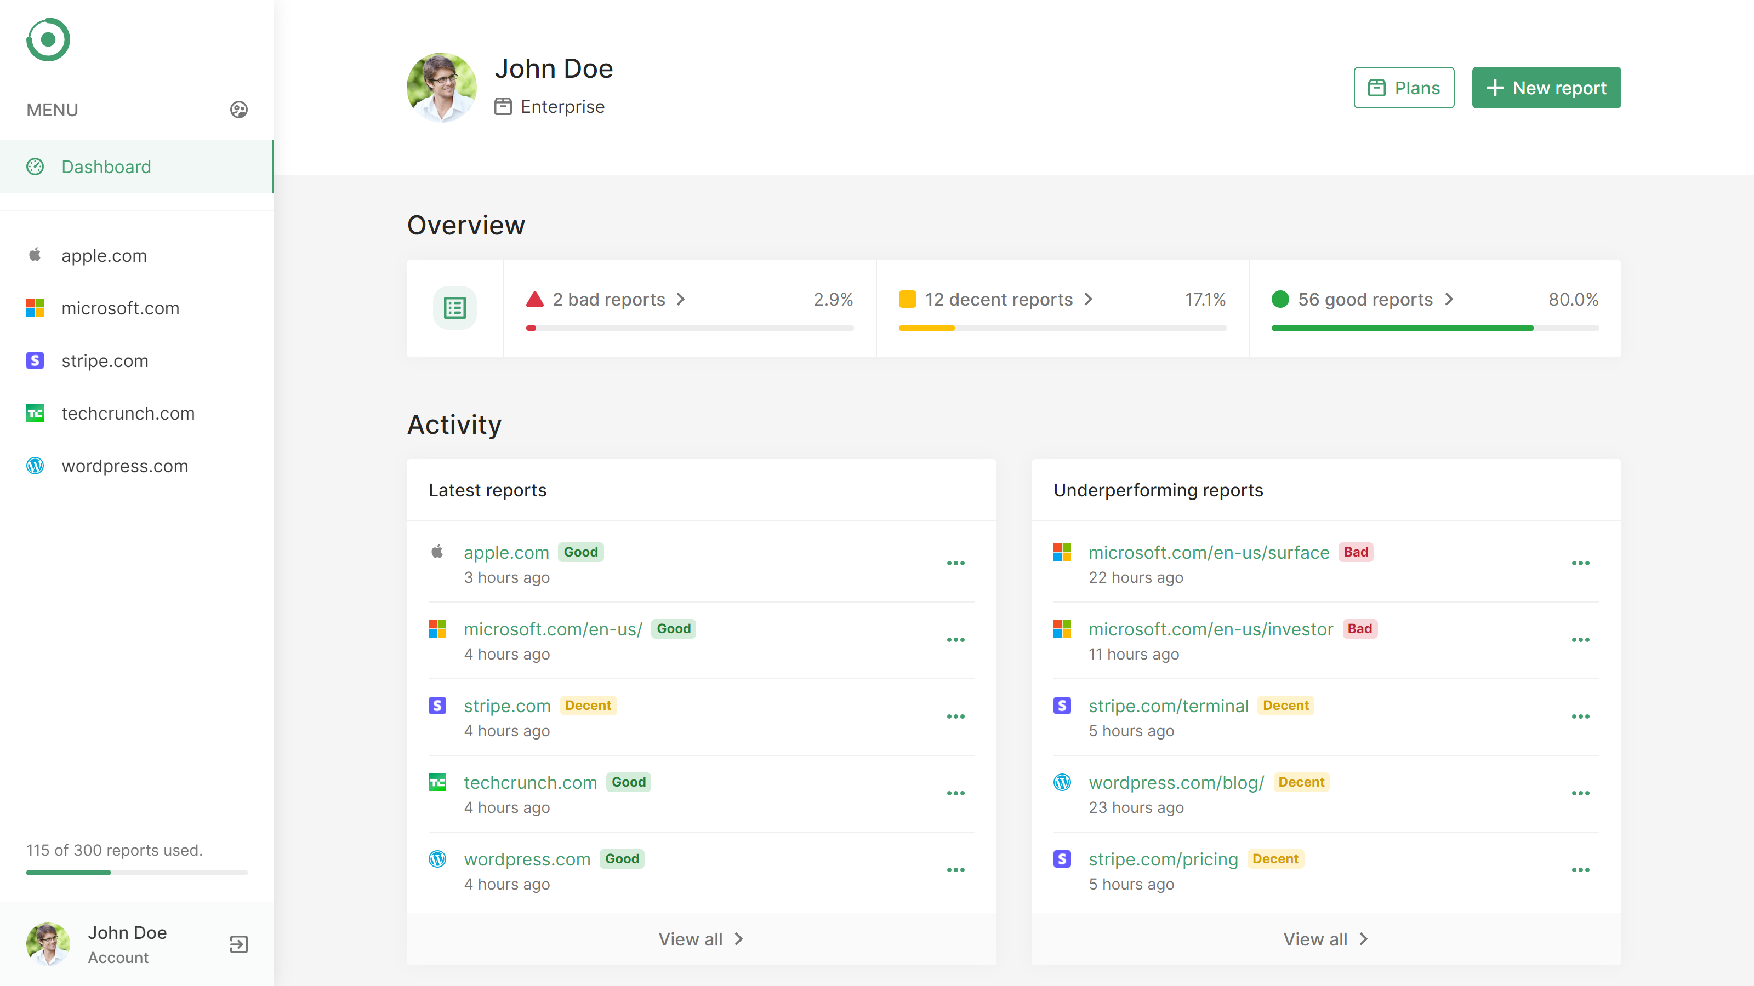Viewport: 1754px width, 986px height.
Task: Click Stripe icon beside stripe.com/terminal
Action: 1062,705
